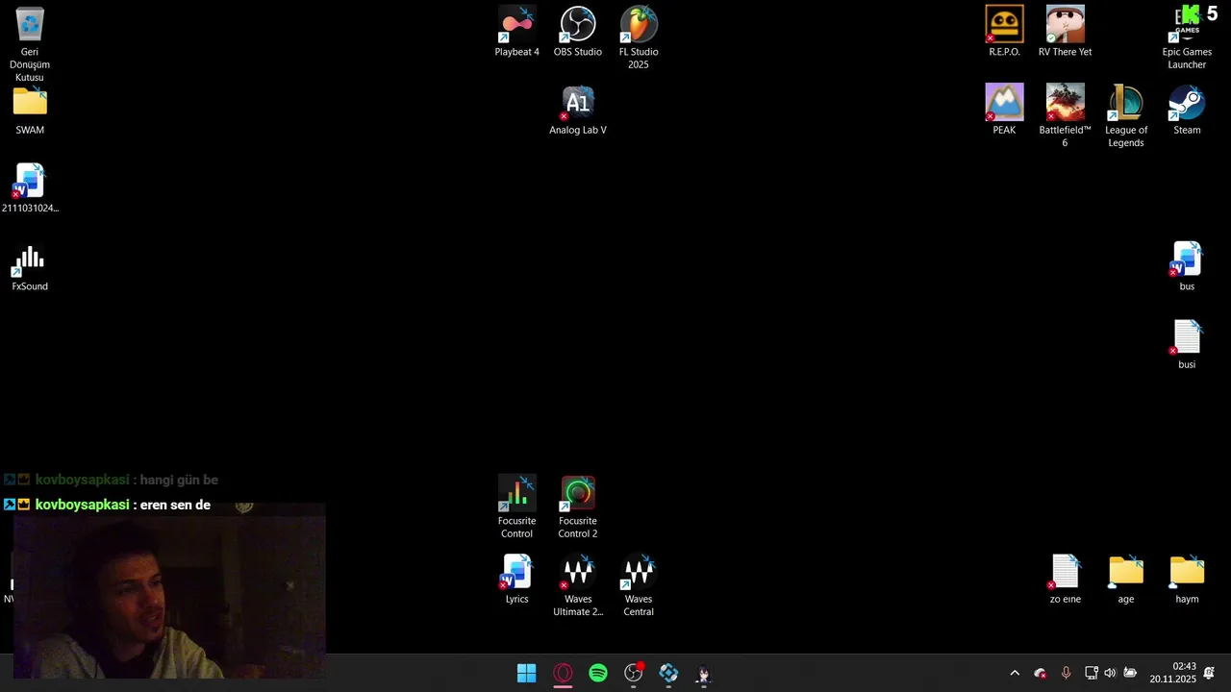The height and width of the screenshot is (692, 1231).
Task: Click the webcam overlay video
Action: 169,590
